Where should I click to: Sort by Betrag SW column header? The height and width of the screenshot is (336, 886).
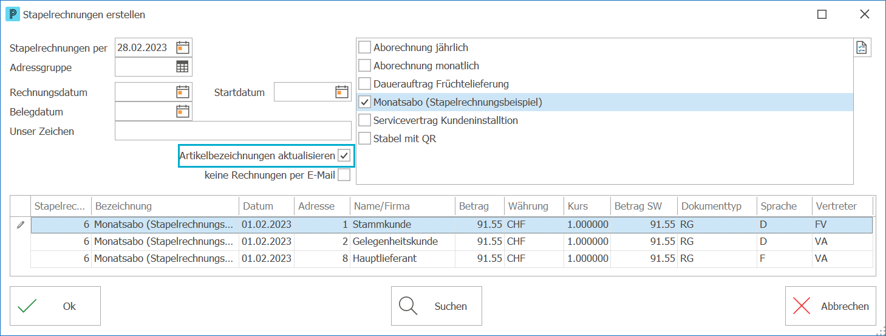[x=644, y=206]
